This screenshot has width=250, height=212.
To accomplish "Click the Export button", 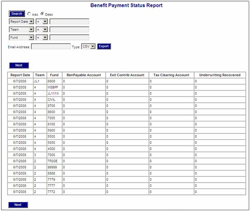I will pos(104,46).
